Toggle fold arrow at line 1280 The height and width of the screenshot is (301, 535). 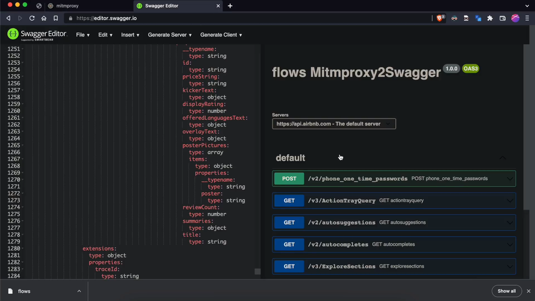[22, 249]
